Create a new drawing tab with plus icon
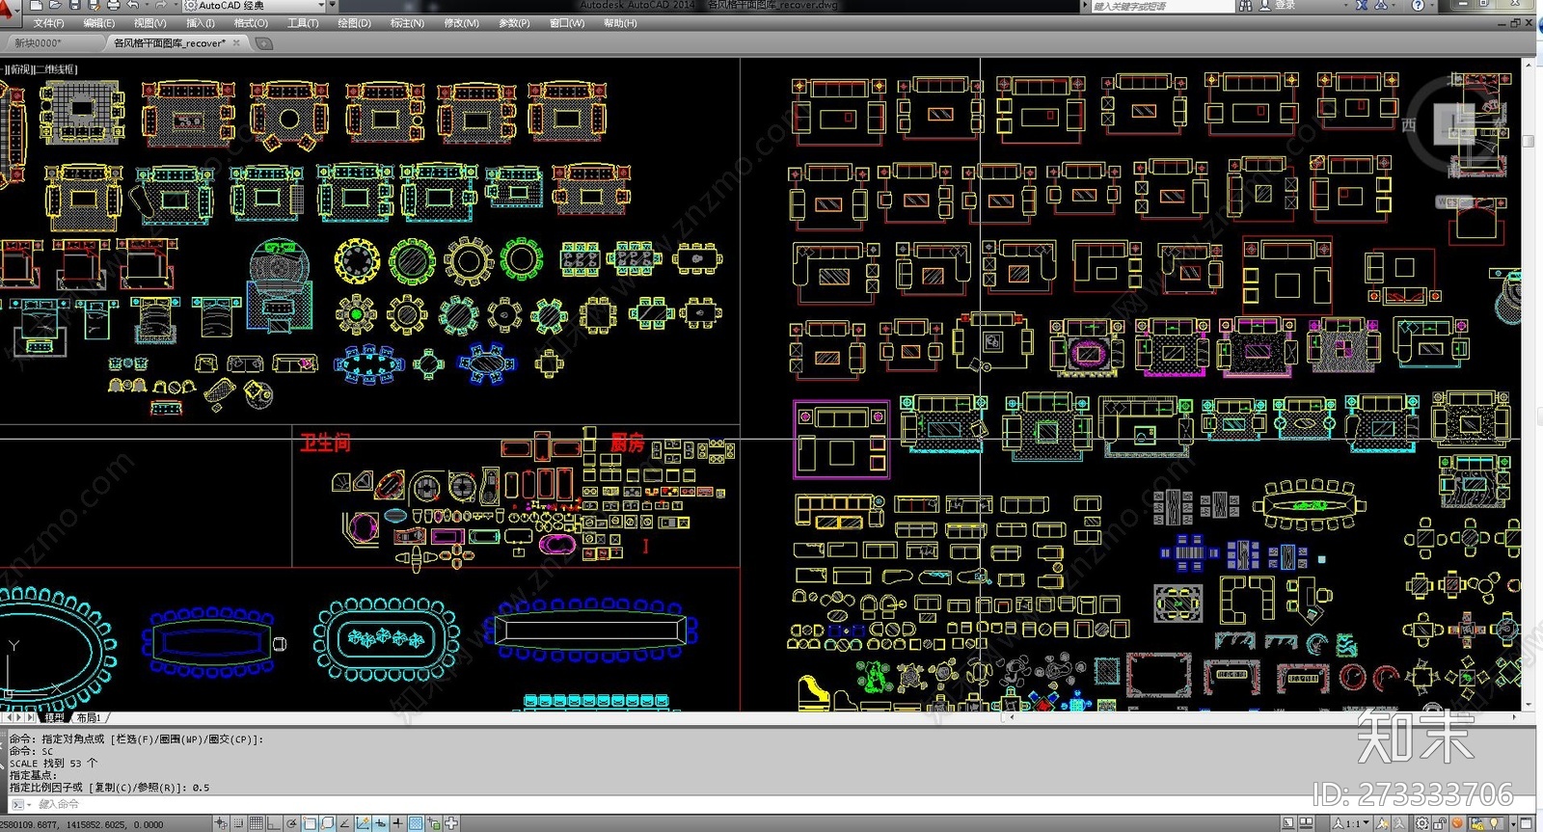Viewport: 1543px width, 832px height. point(263,42)
